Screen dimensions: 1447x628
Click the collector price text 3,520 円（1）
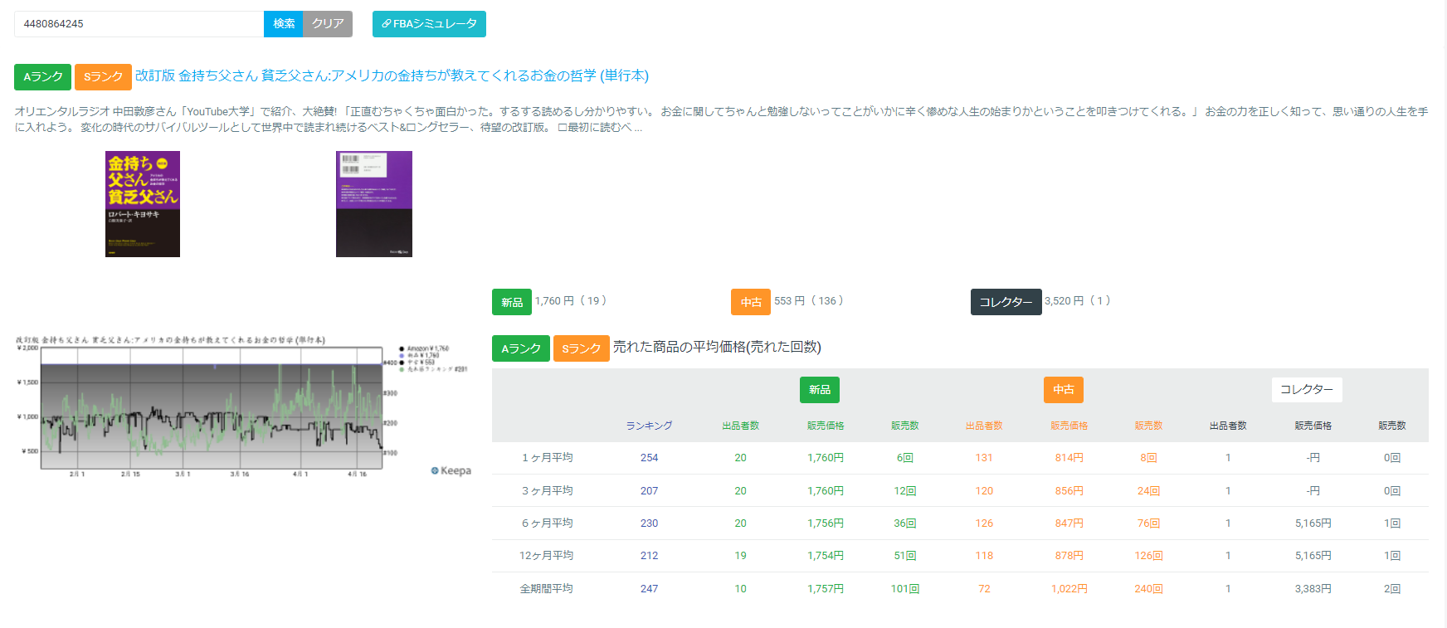pyautogui.click(x=1079, y=301)
